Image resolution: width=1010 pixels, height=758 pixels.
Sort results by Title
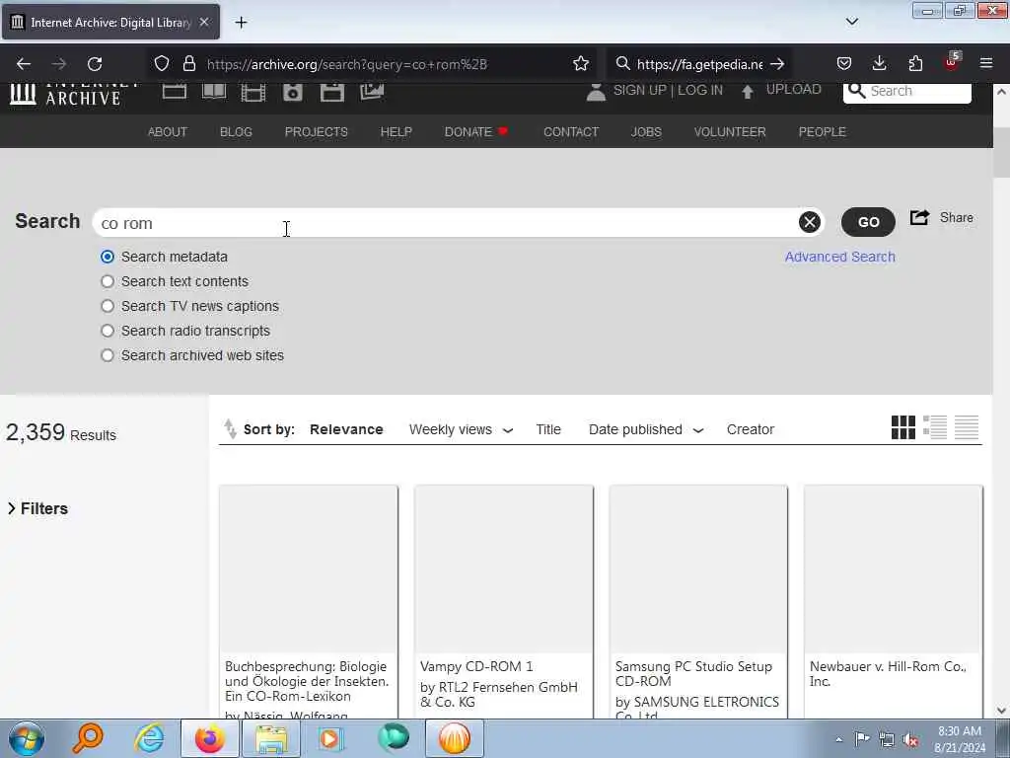(548, 429)
